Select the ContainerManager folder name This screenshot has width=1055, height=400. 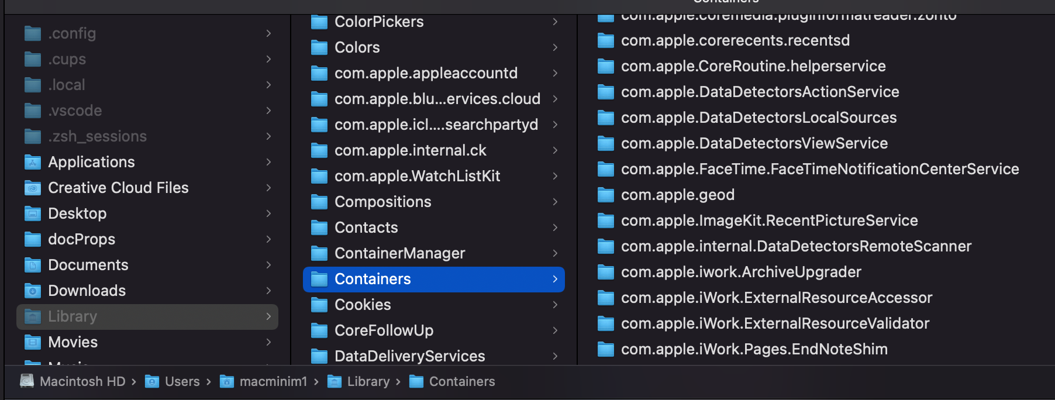399,253
